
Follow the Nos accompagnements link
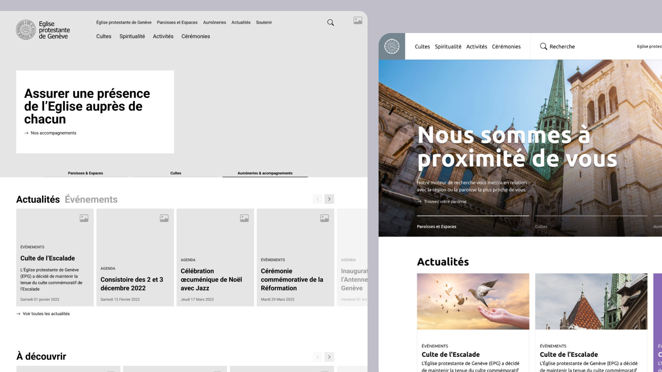pyautogui.click(x=53, y=133)
